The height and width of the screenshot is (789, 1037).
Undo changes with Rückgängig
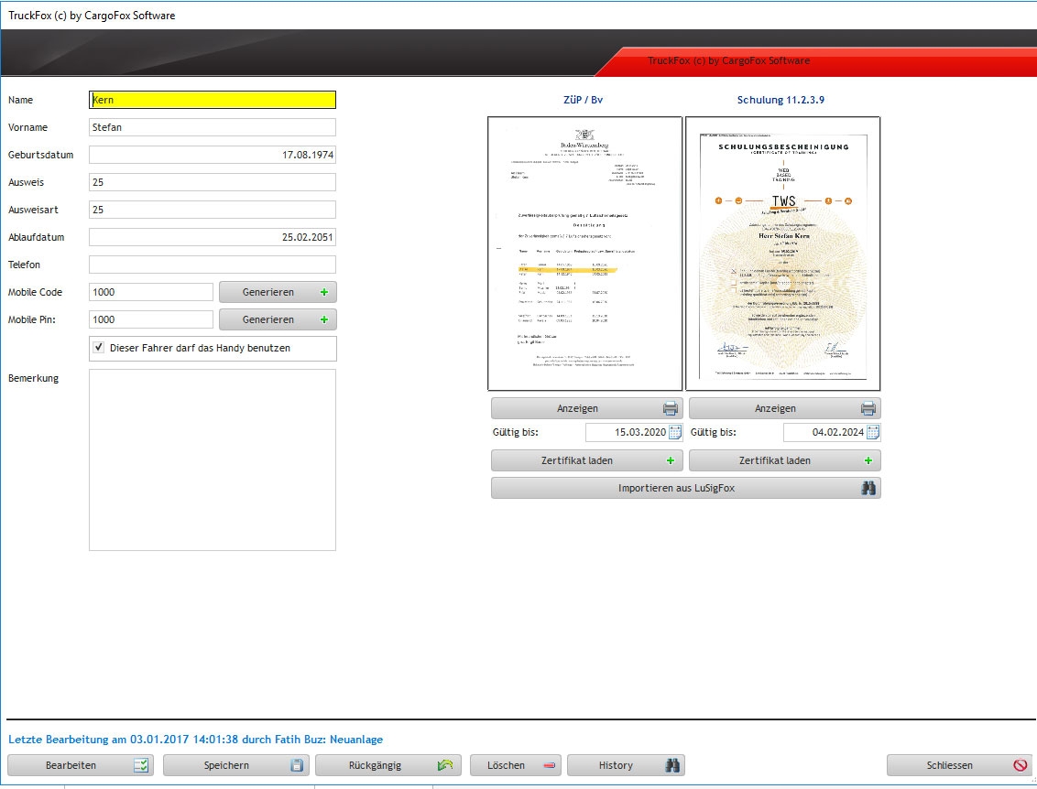click(x=388, y=765)
